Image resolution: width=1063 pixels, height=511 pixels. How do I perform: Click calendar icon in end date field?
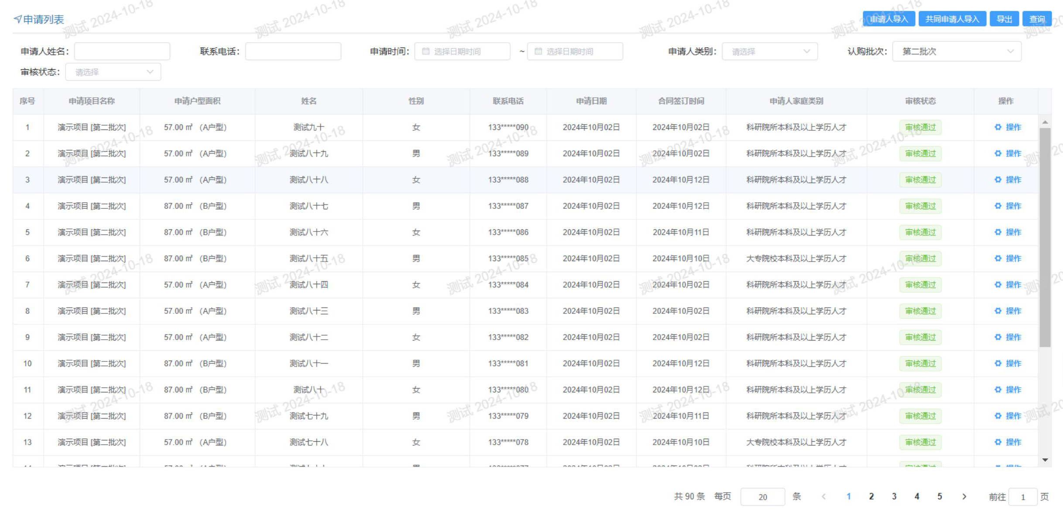538,51
